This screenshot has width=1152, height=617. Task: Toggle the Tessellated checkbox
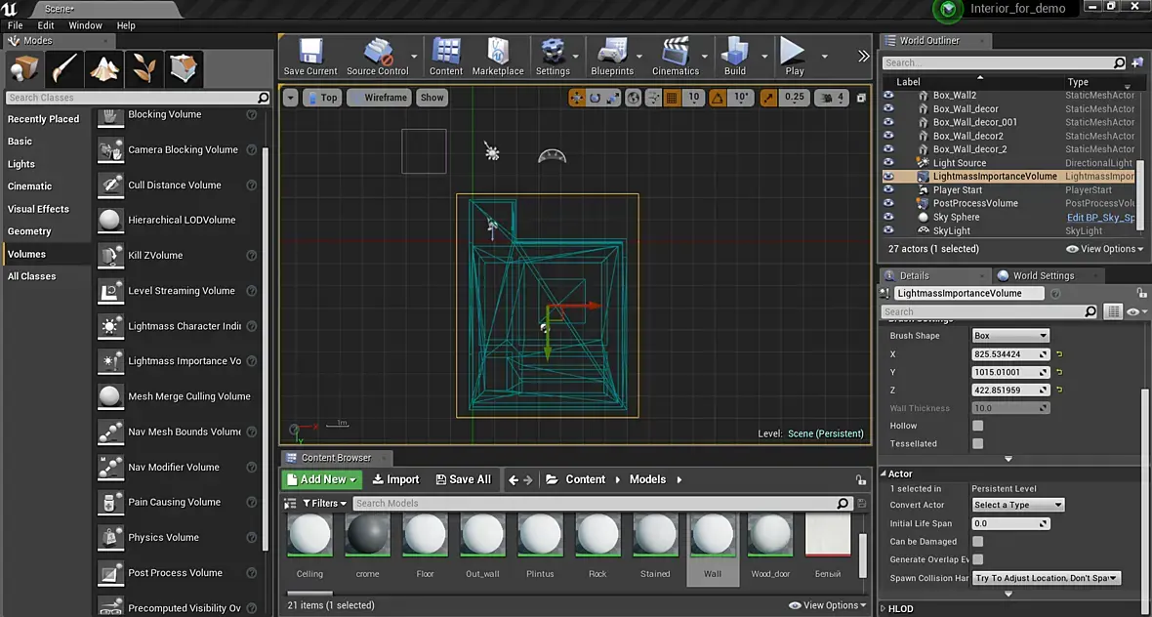point(977,443)
